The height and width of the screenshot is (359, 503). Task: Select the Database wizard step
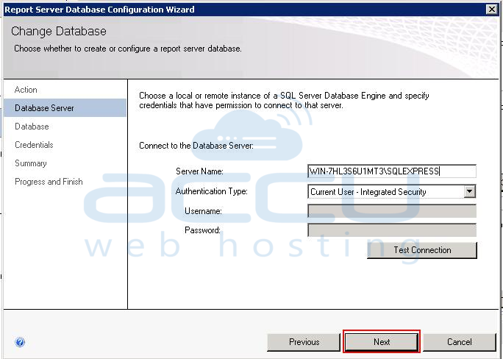coord(32,127)
